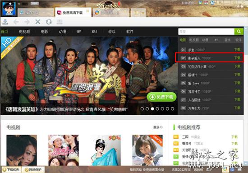248x173 pixels.
Task: Select the 动漫 ranking tab
Action: [x=205, y=40]
